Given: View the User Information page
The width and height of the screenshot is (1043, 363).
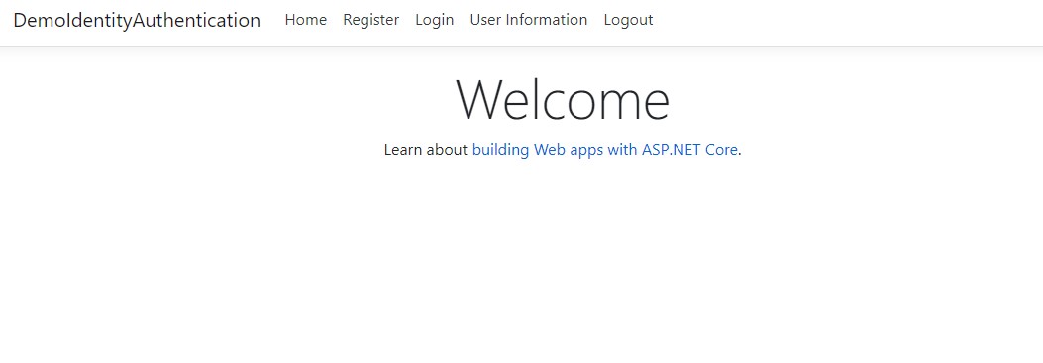Looking at the screenshot, I should pyautogui.click(x=528, y=20).
